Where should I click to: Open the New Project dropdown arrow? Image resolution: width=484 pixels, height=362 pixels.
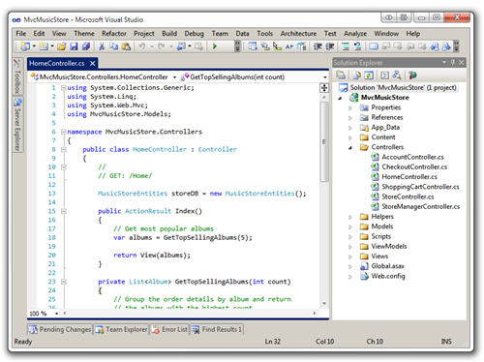coord(34,46)
